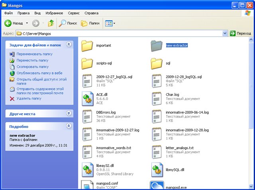Open the Search magnifier tool
The image size is (255, 190).
pyautogui.click(x=68, y=23)
